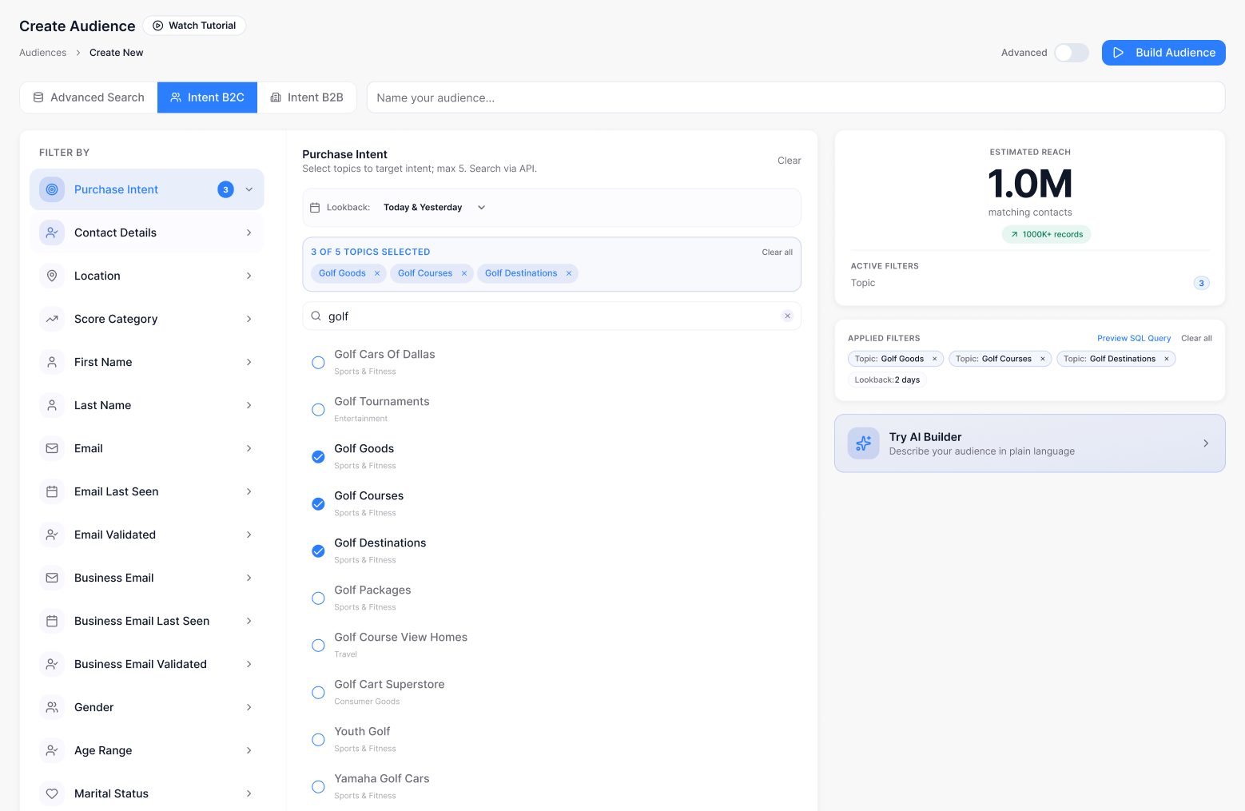Clear the golf search text
The image size is (1245, 811).
(x=787, y=316)
